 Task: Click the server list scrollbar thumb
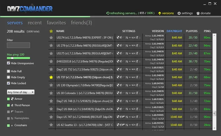pos(214,113)
